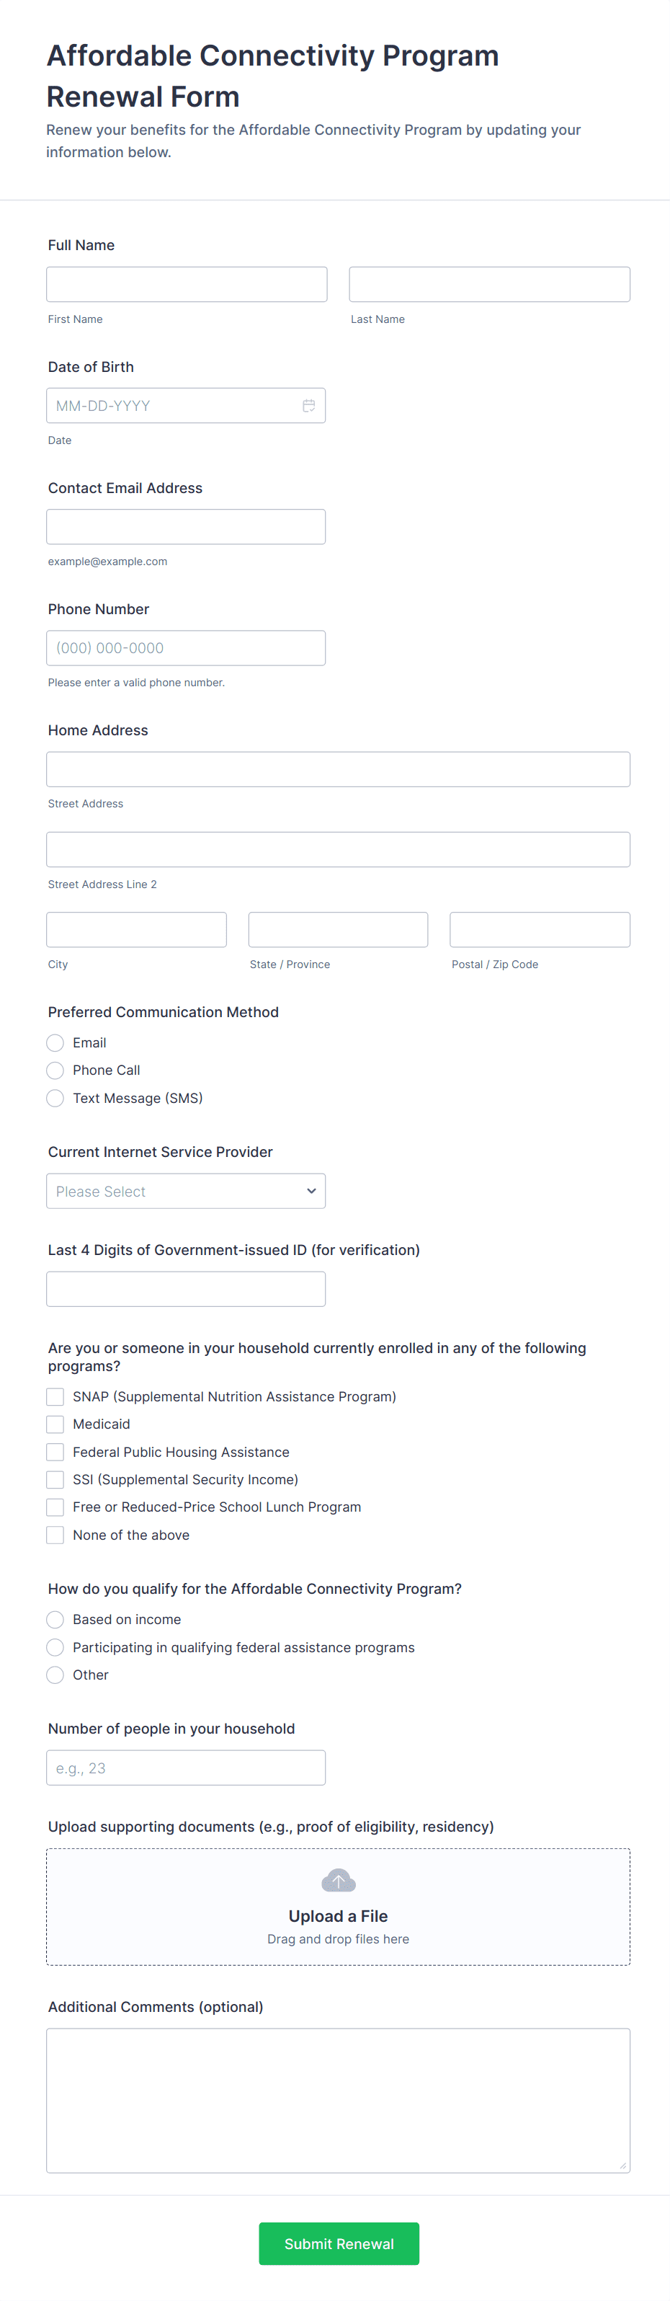Click the cloud upload icon
Viewport: 670px width, 2301px height.
[x=338, y=1880]
